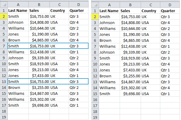Select column D header in right sheet
The image size is (181, 120).
tap(170, 5)
